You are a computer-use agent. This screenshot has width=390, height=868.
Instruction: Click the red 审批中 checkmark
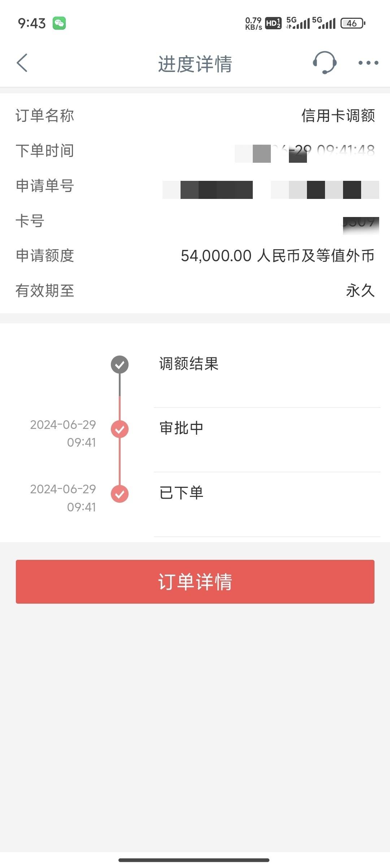120,429
